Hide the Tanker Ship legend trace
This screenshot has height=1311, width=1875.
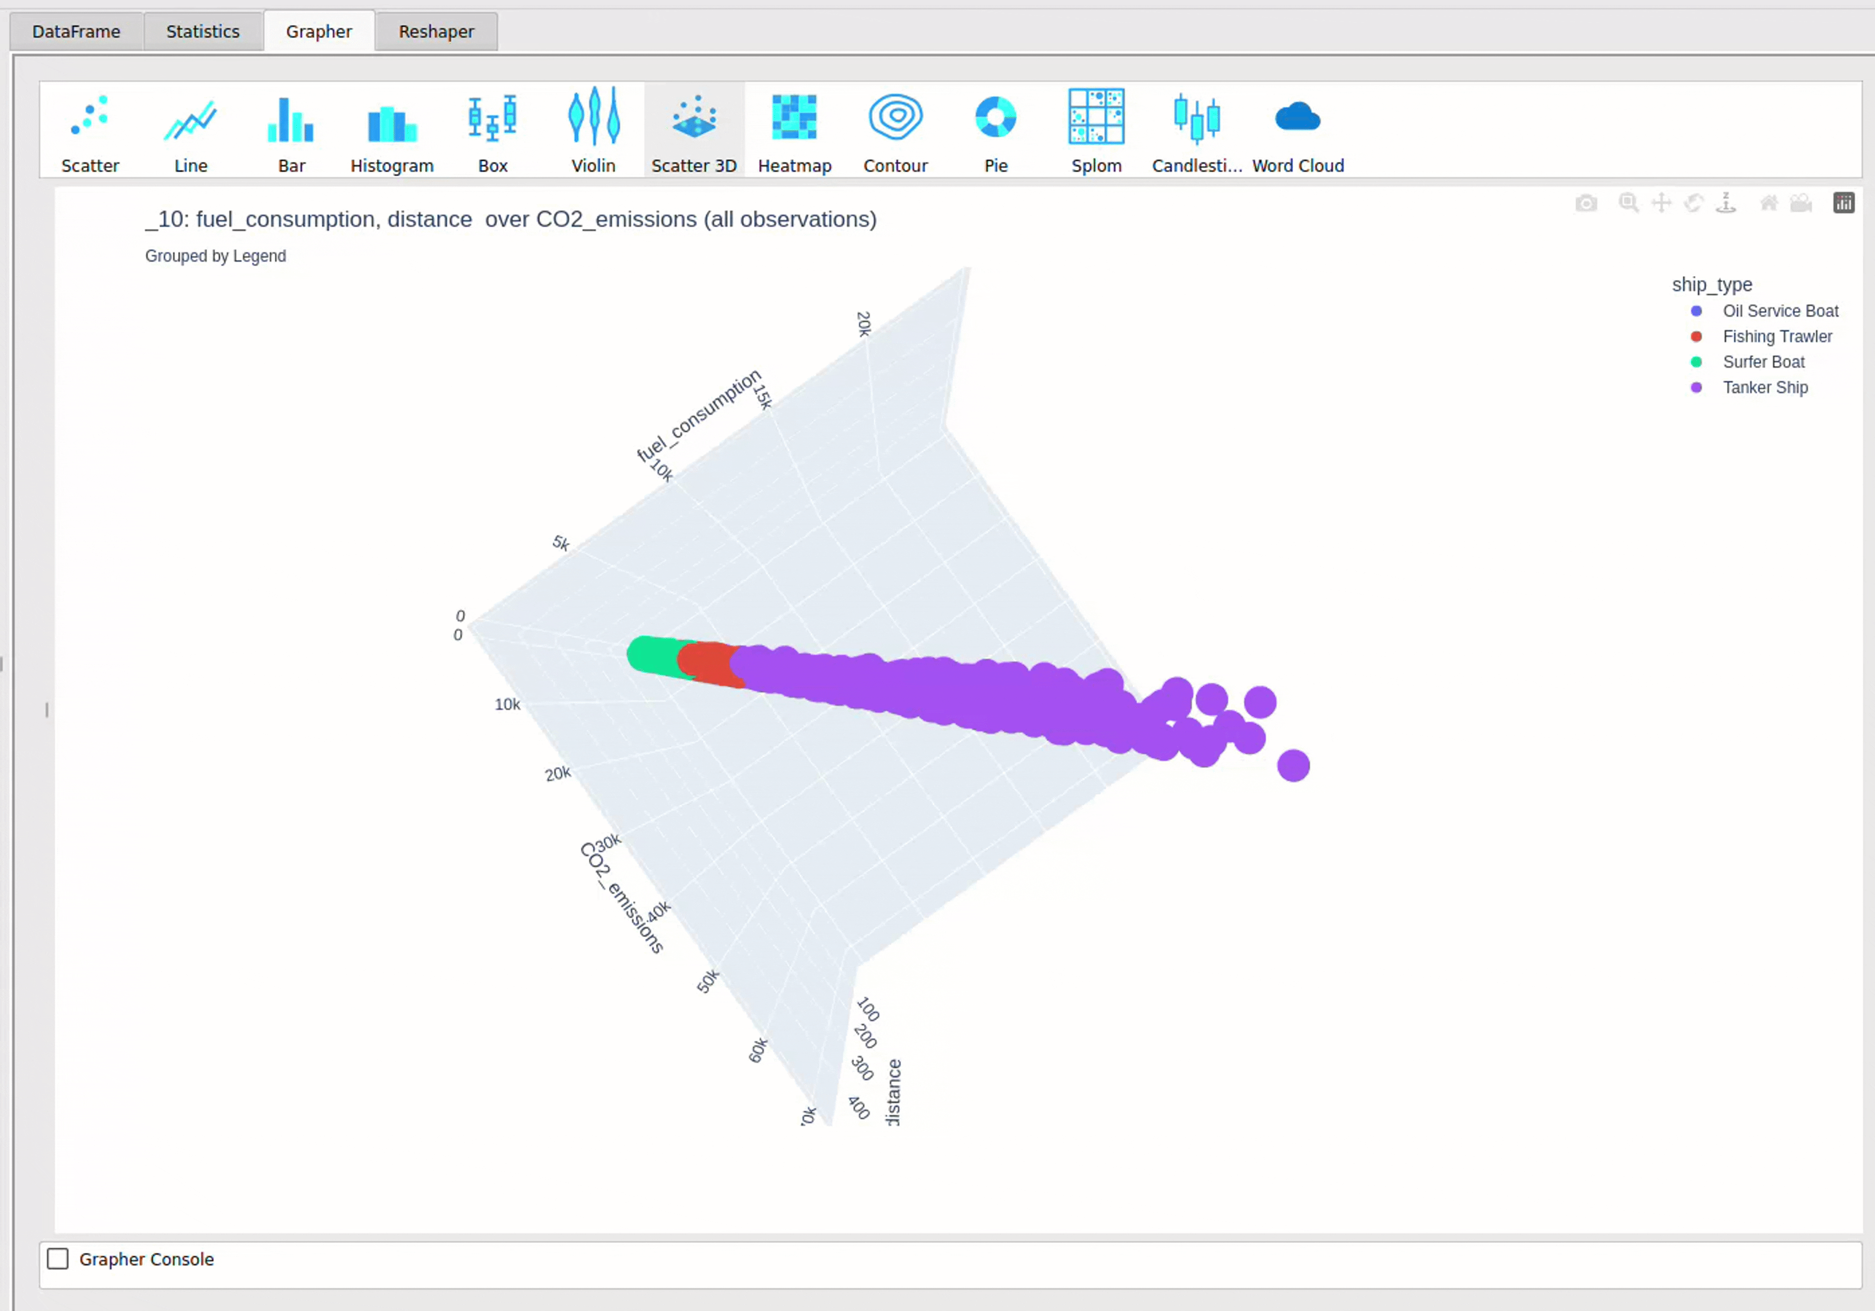[1766, 387]
